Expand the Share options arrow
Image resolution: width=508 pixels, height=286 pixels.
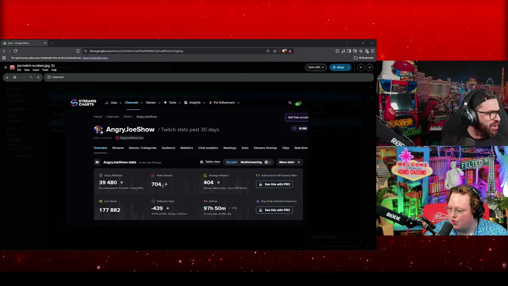(348, 67)
